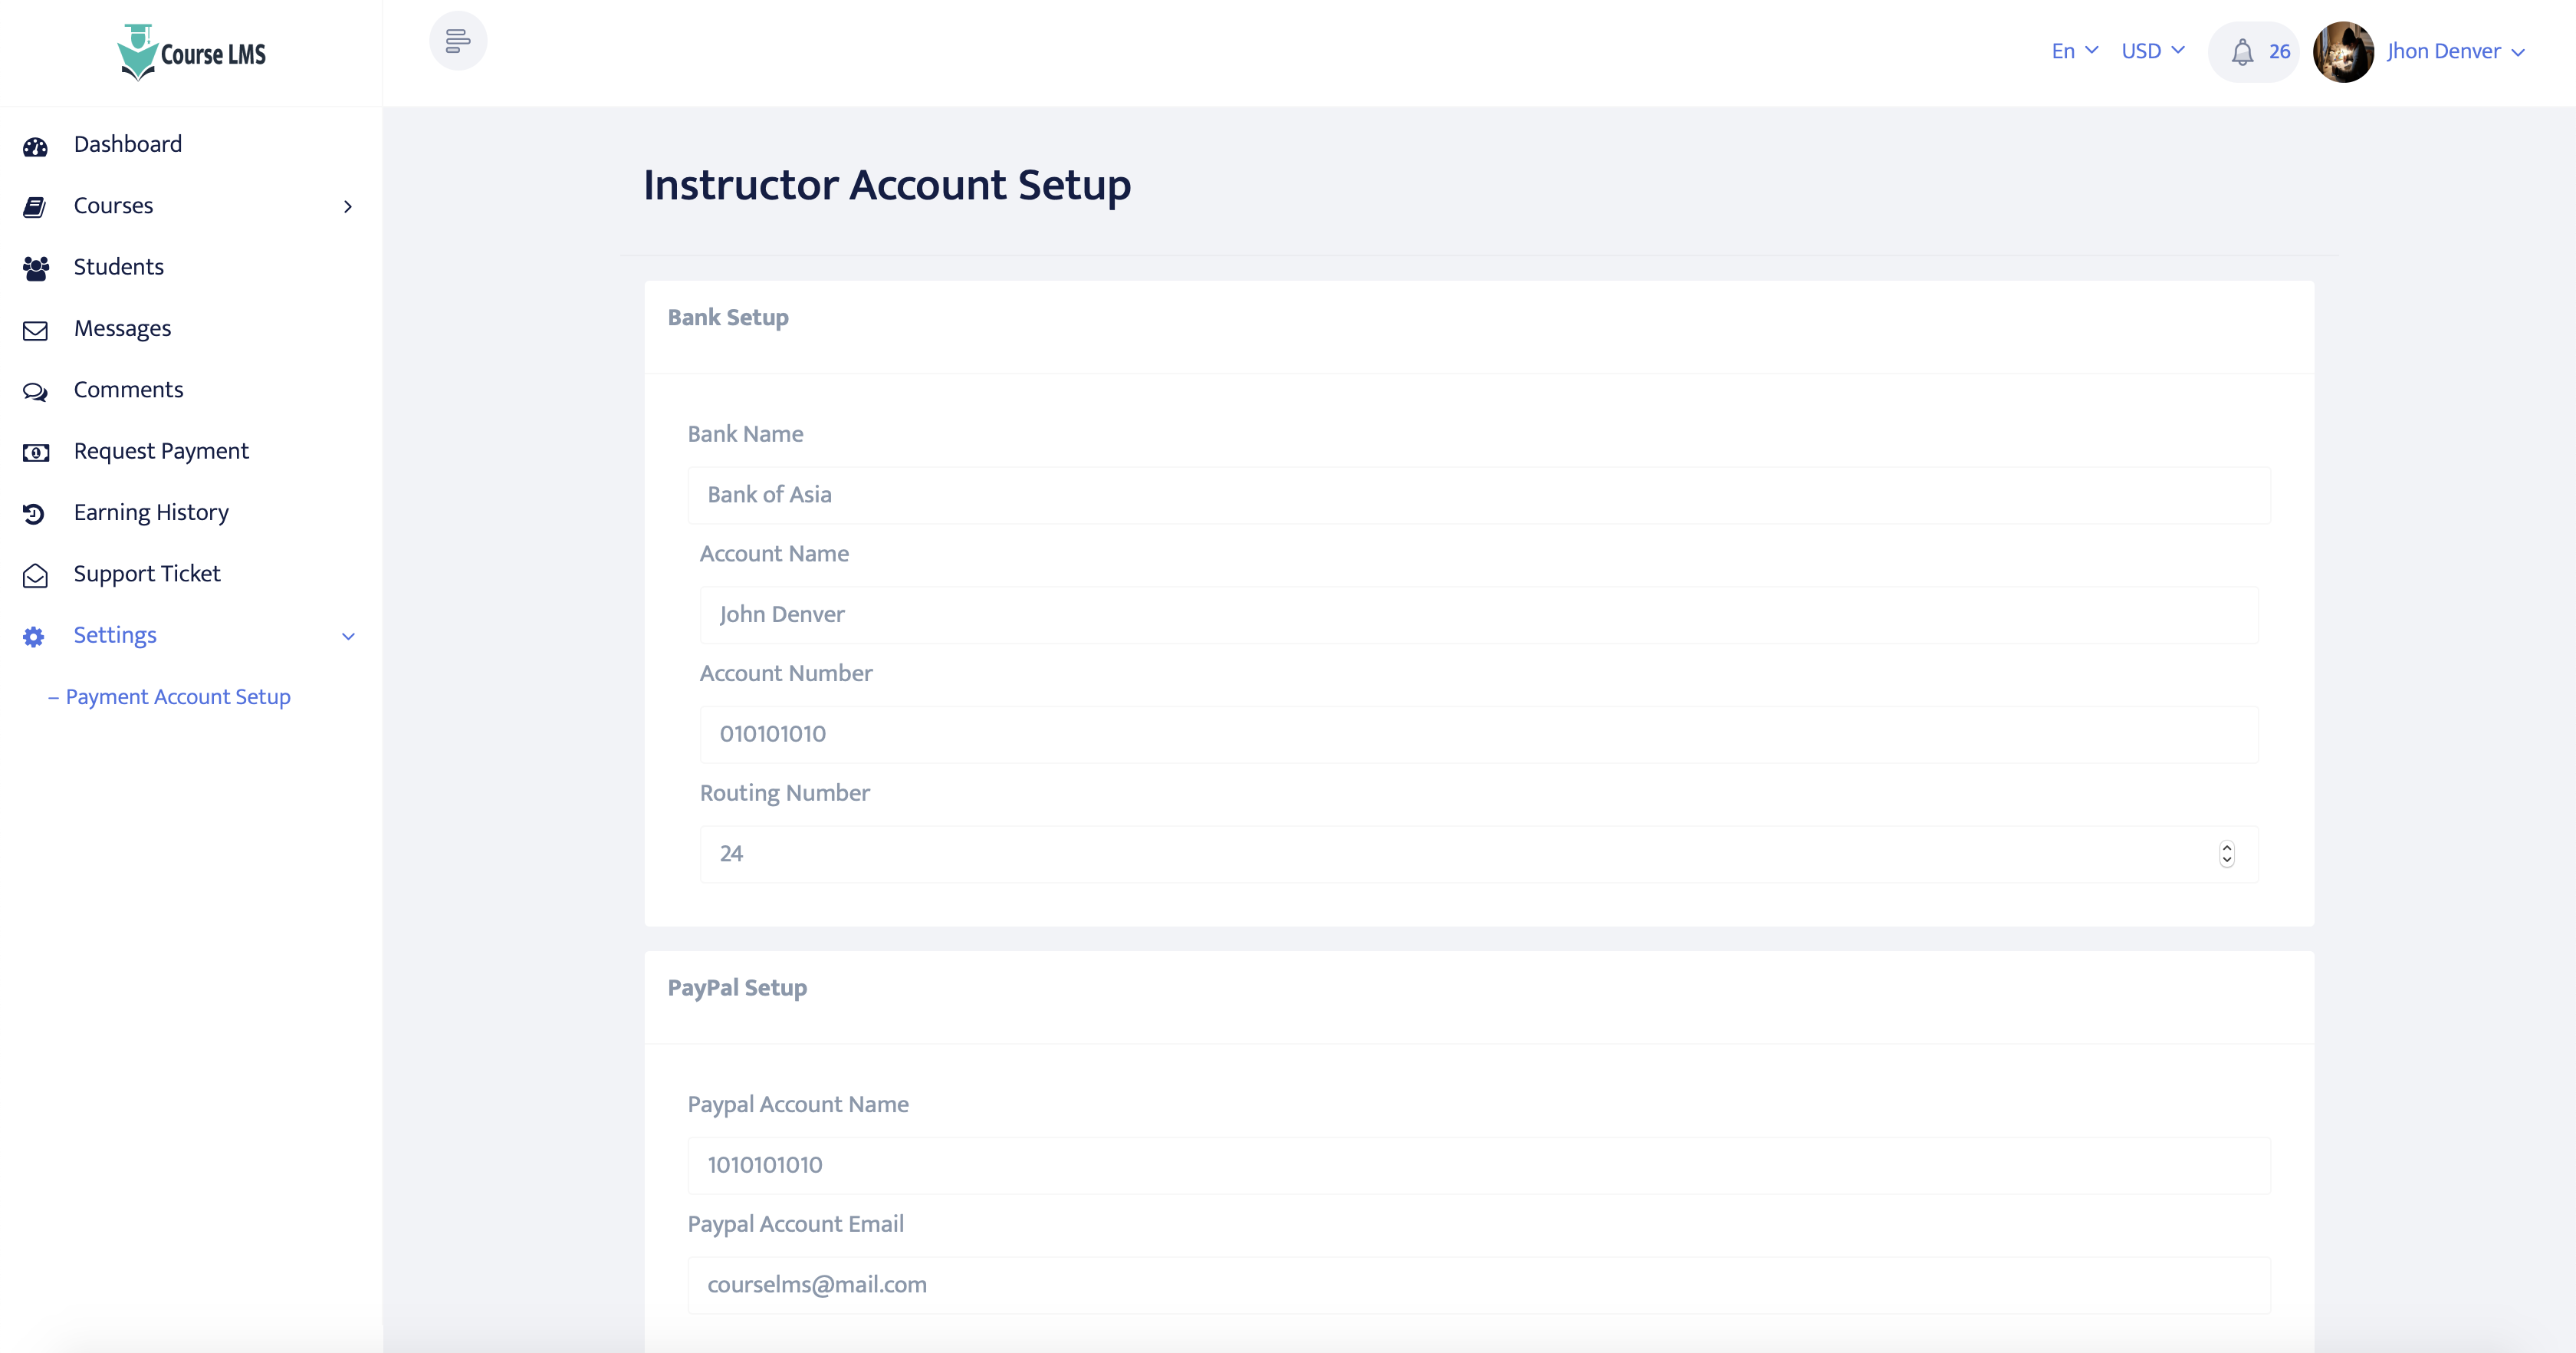This screenshot has height=1353, width=2576.
Task: Click the Messages envelope icon
Action: (35, 331)
